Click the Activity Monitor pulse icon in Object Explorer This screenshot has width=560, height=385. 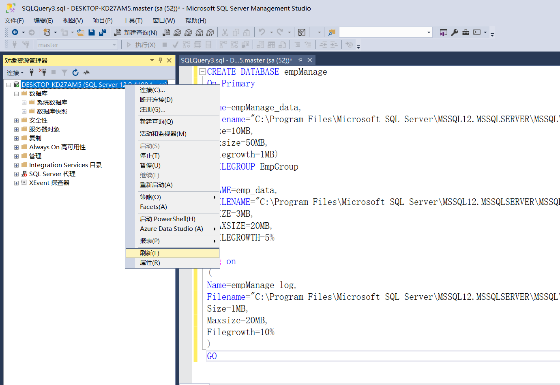86,72
